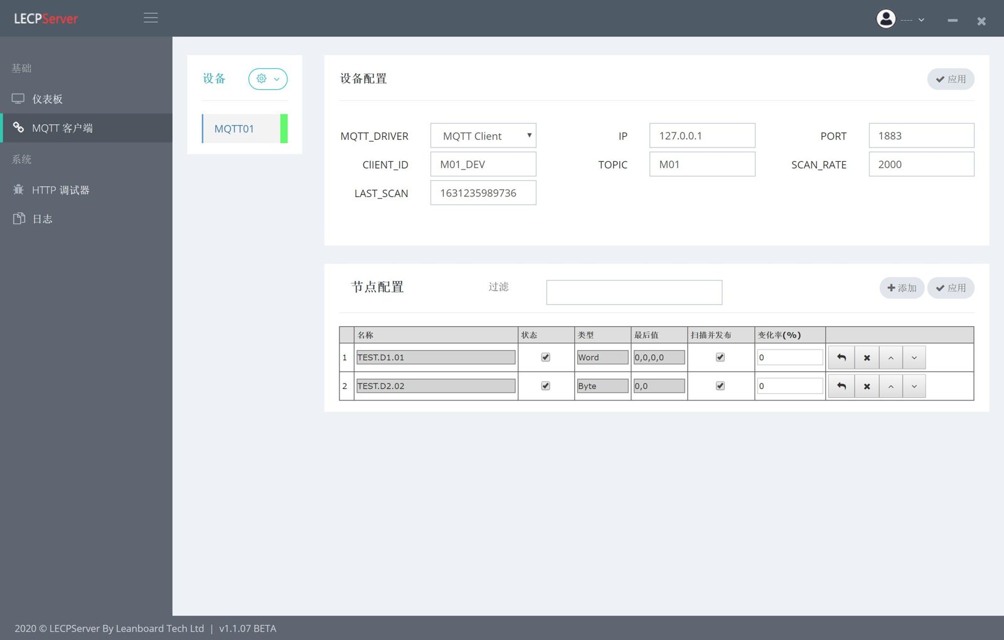Click the 最后值 cell showing 0,0,0,0

point(659,358)
